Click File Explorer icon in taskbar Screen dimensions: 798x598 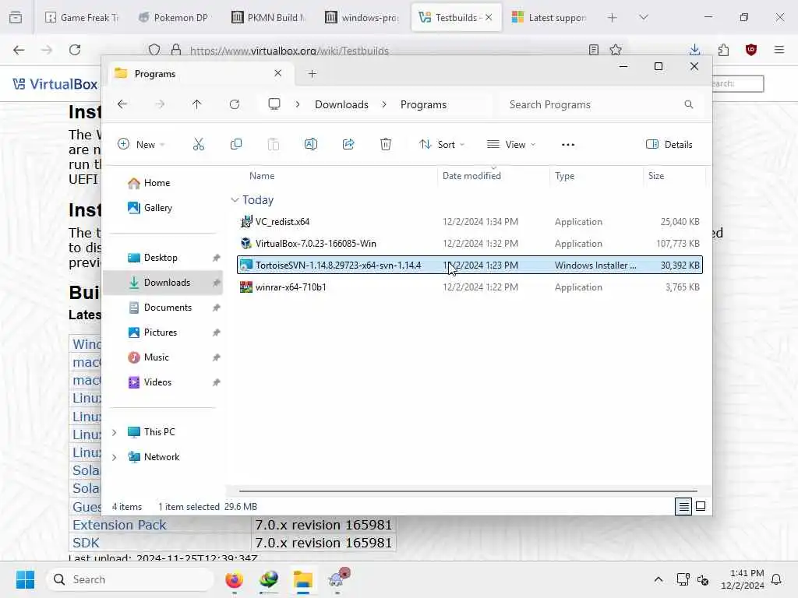click(x=303, y=579)
